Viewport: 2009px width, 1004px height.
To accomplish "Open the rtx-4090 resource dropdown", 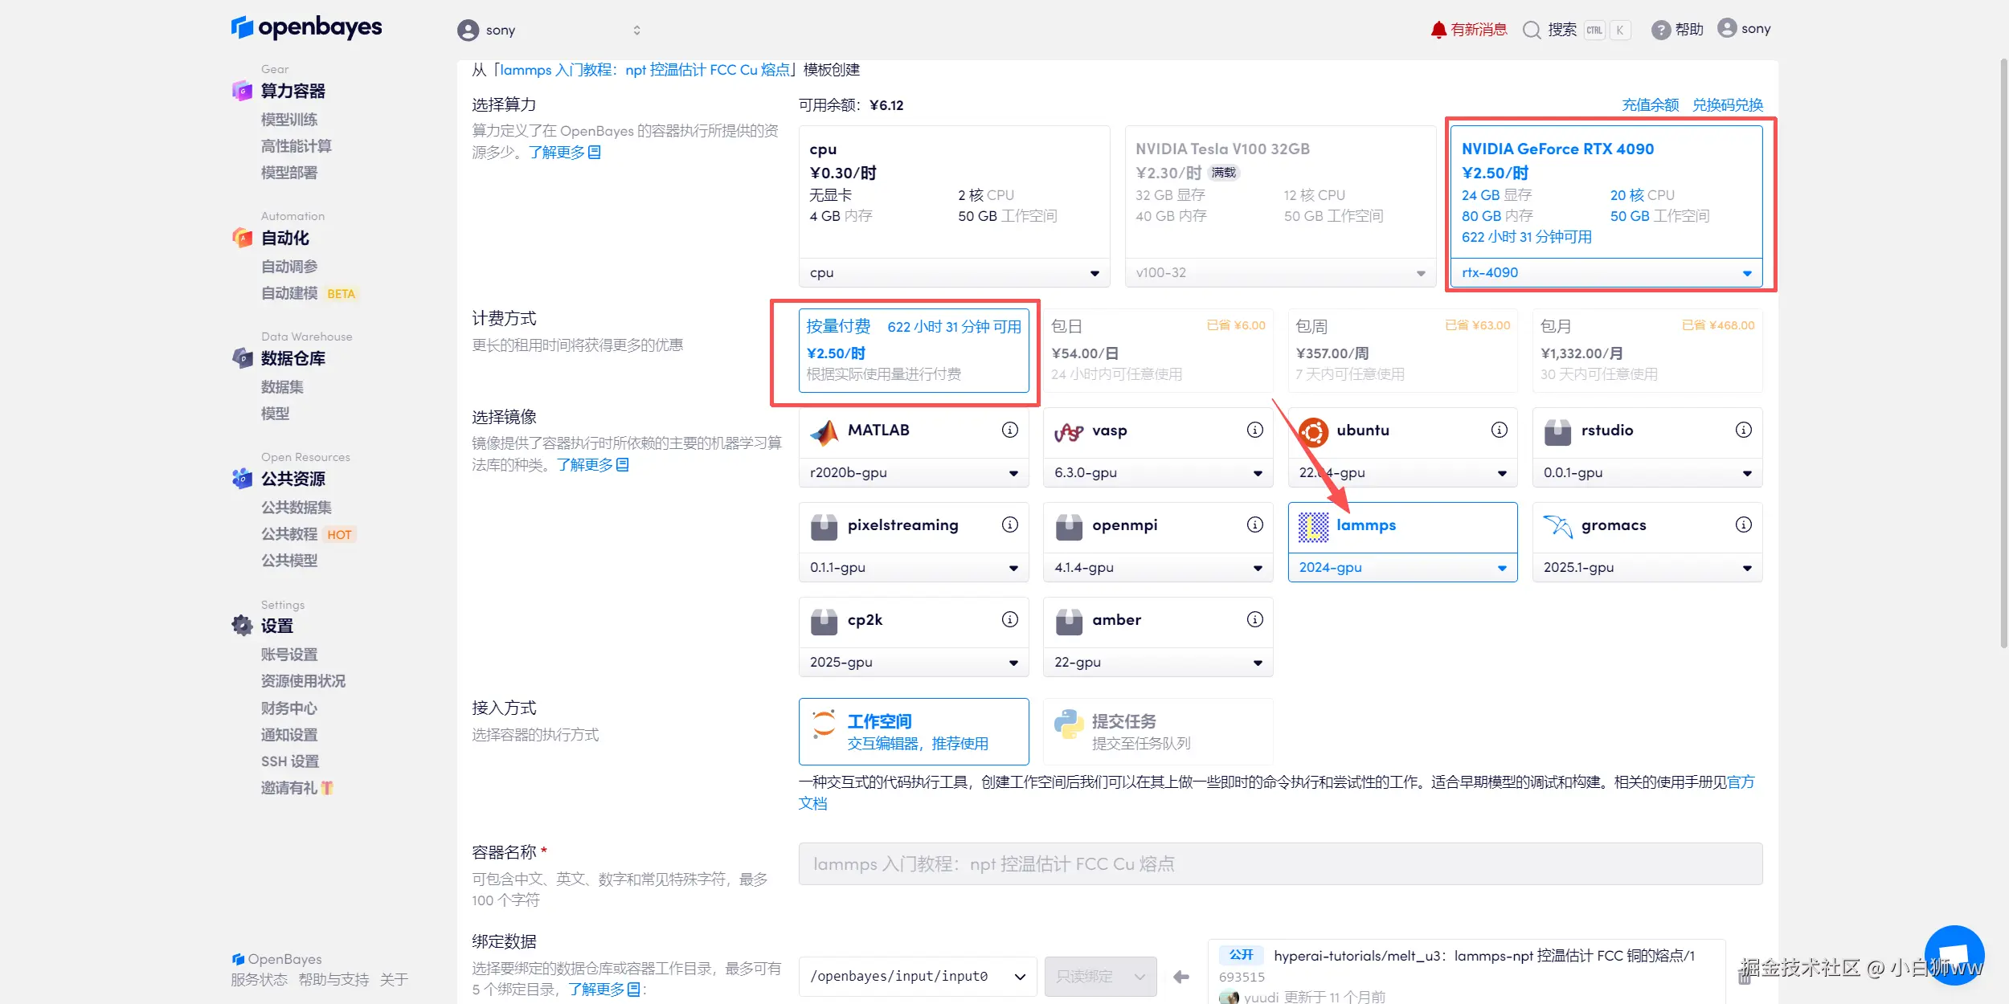I will (x=1606, y=273).
